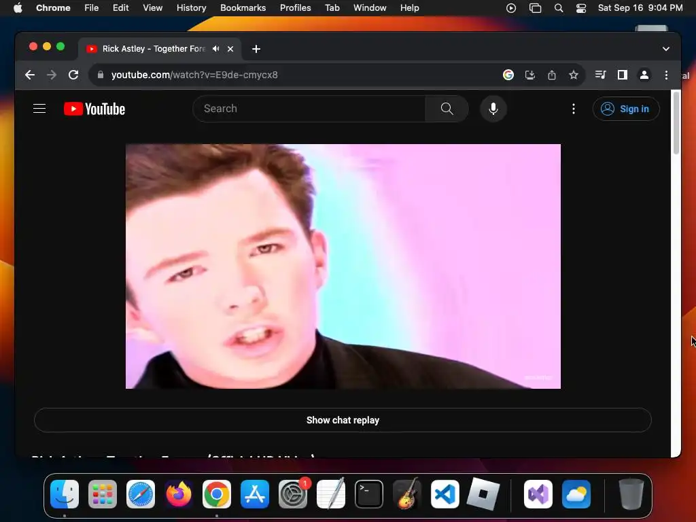Viewport: 696px width, 522px height.
Task: View site info via lock icon
Action: 101,75
